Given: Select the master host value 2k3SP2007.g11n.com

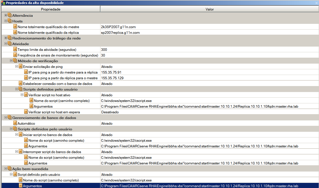Looking at the screenshot, I should tap(118, 27).
